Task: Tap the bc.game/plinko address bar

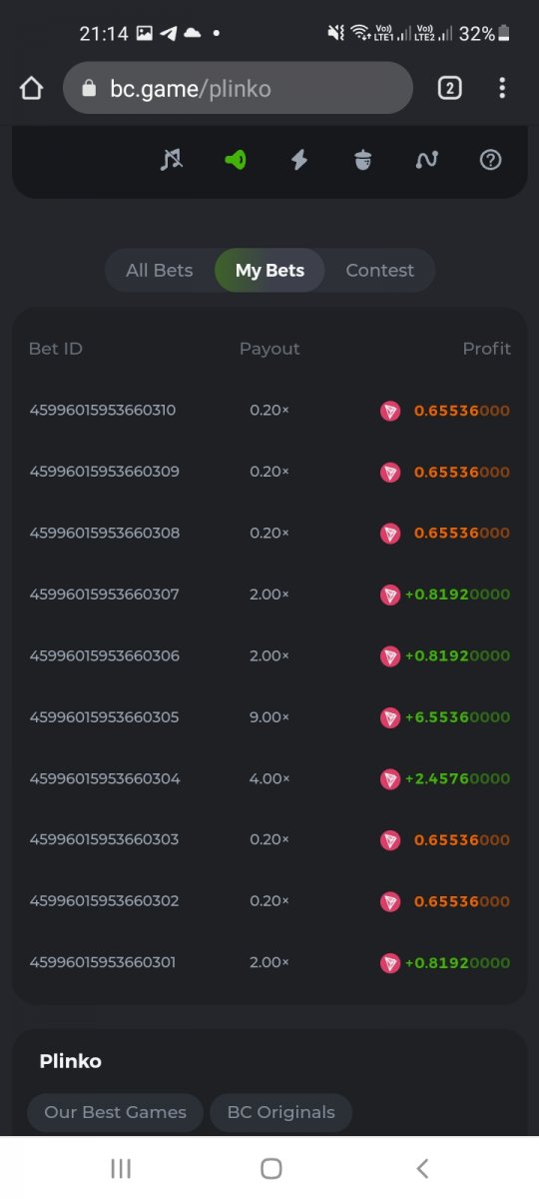Action: pyautogui.click(x=238, y=88)
